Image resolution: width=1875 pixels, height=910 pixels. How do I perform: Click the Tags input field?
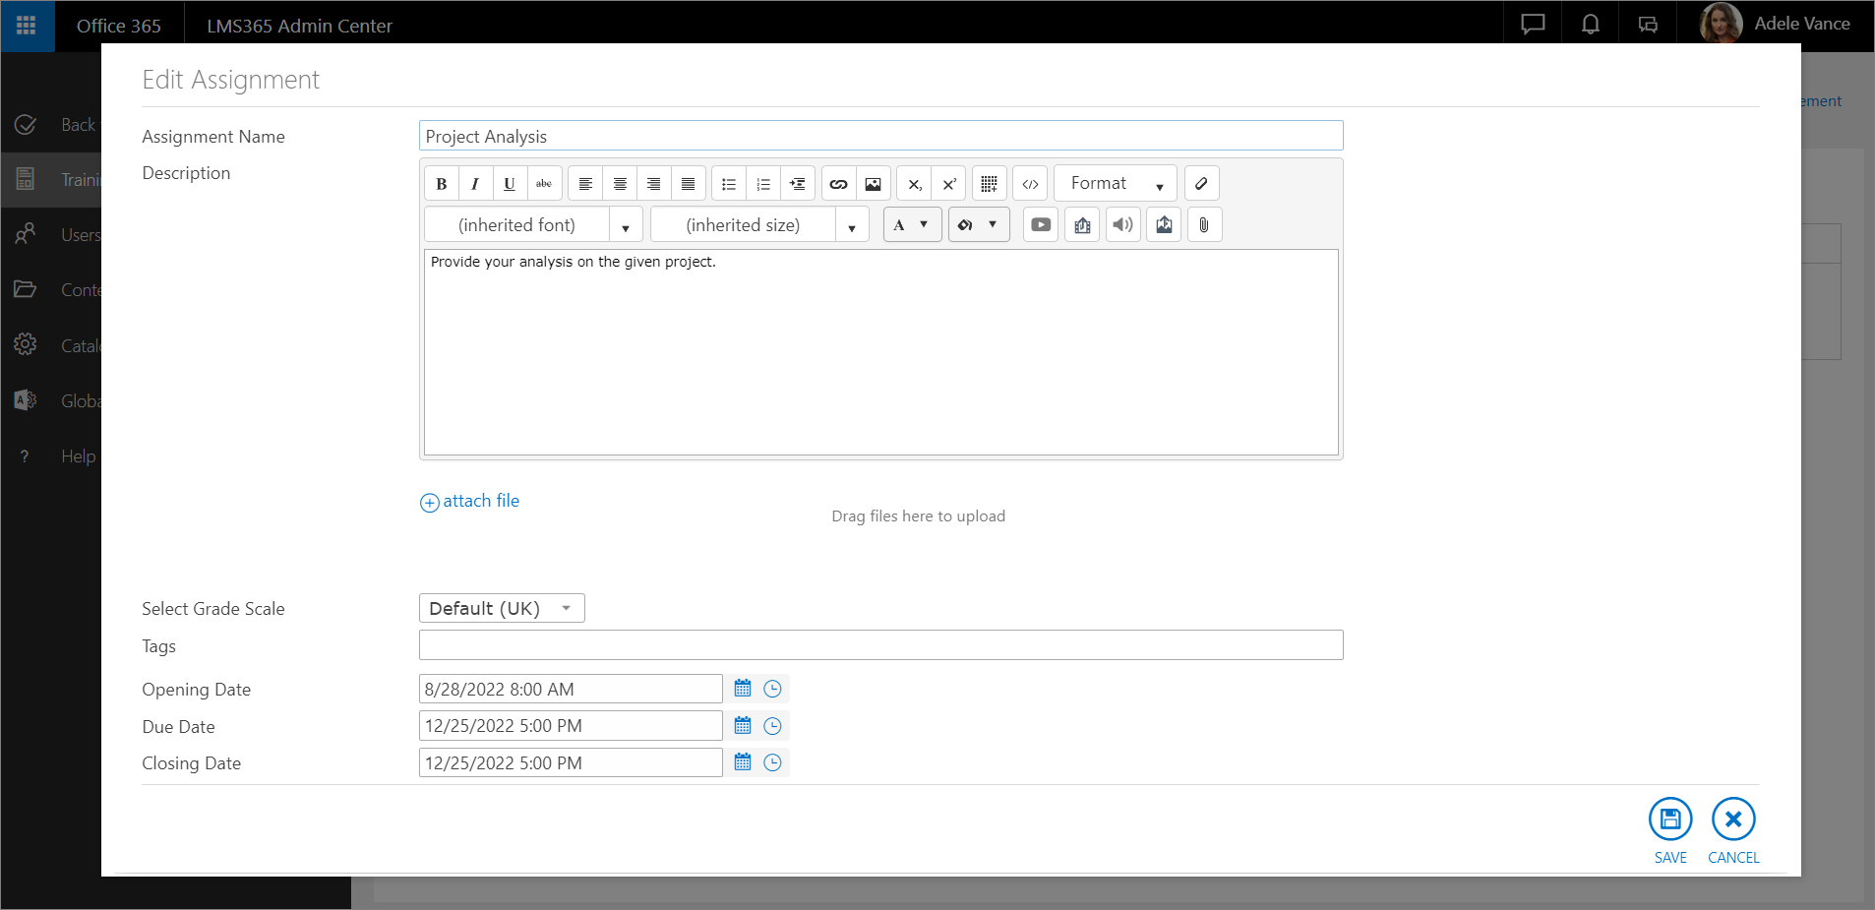point(880,645)
